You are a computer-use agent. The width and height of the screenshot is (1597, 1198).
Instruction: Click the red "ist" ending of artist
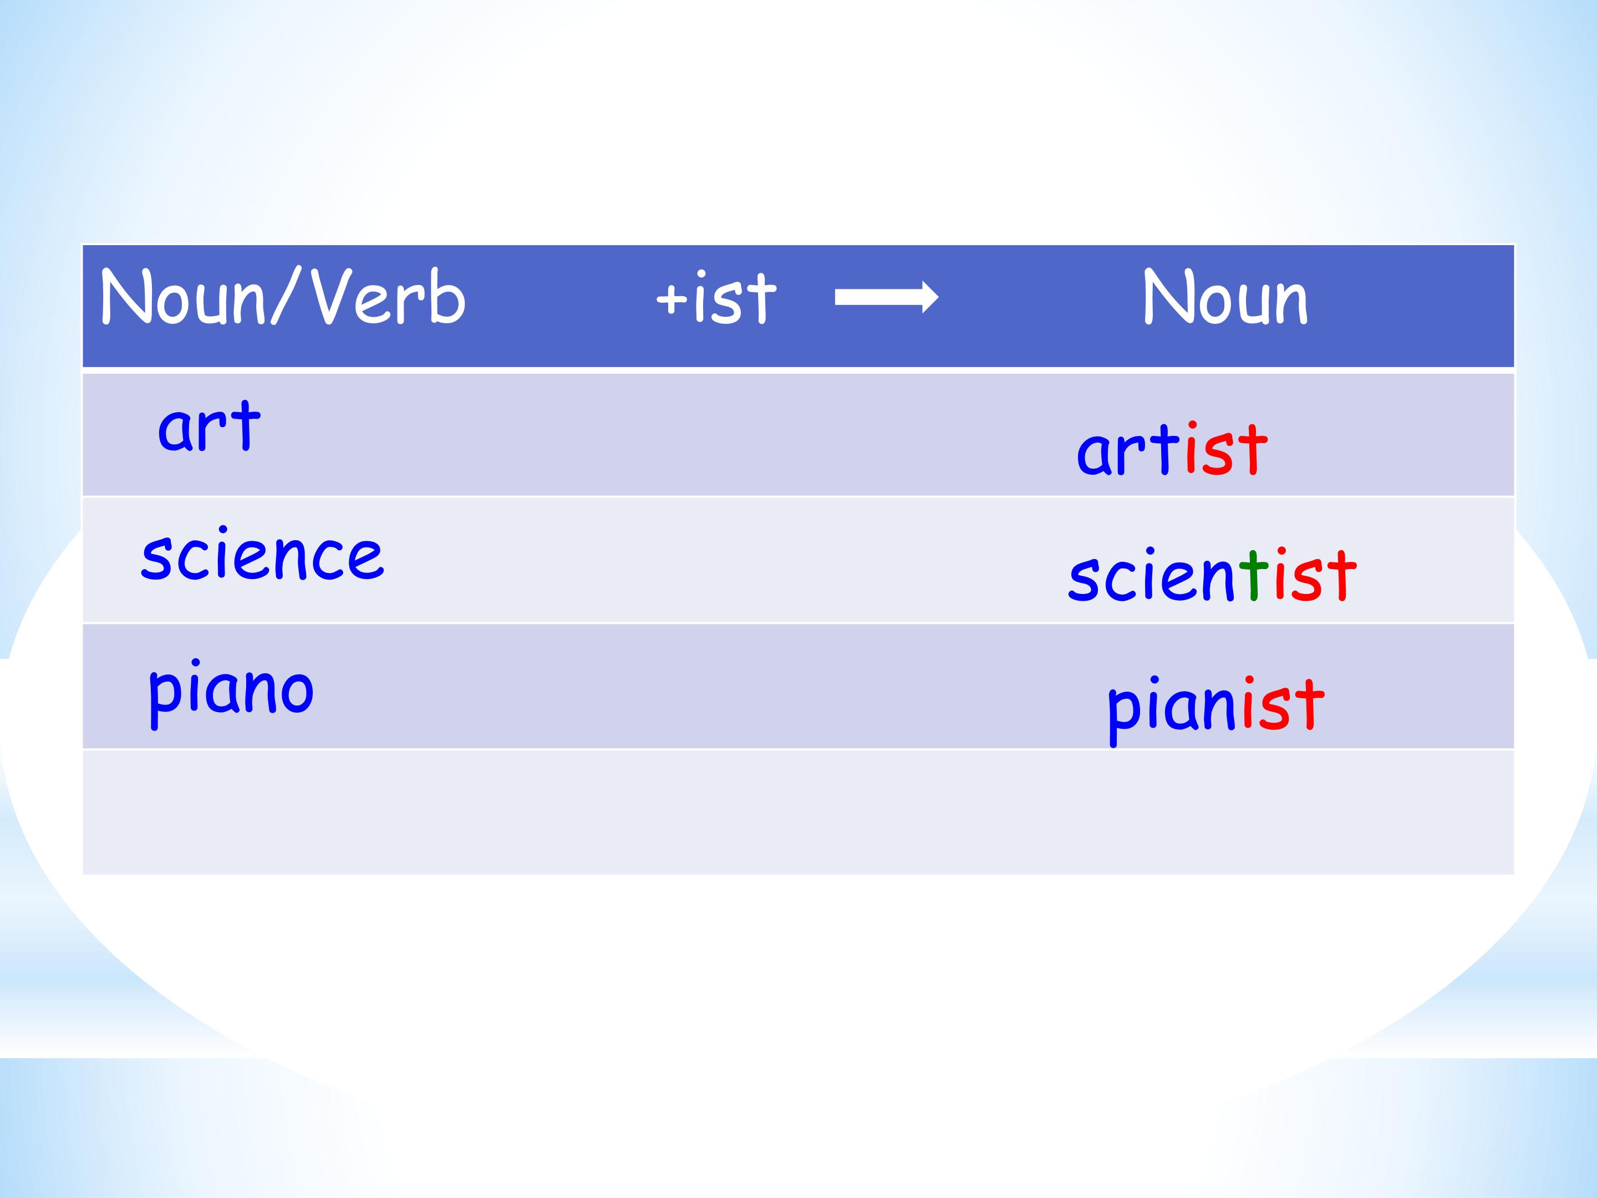point(1226,450)
